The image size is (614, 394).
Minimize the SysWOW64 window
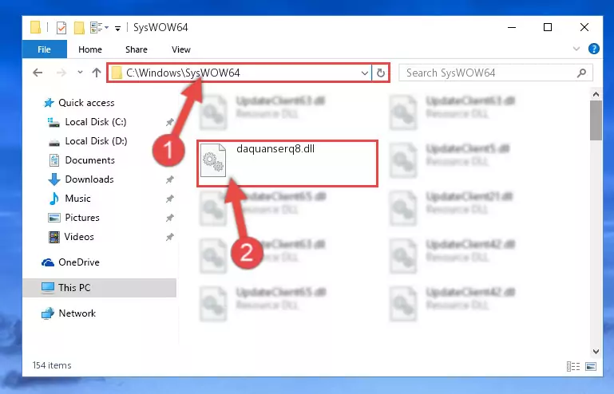tap(512, 27)
